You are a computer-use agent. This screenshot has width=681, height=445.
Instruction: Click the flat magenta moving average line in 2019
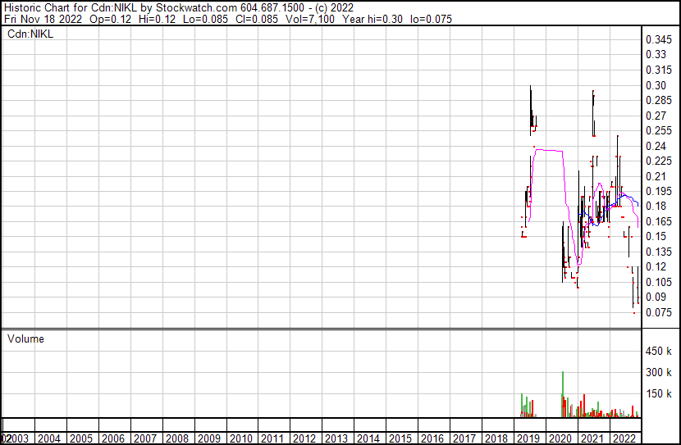tap(548, 150)
